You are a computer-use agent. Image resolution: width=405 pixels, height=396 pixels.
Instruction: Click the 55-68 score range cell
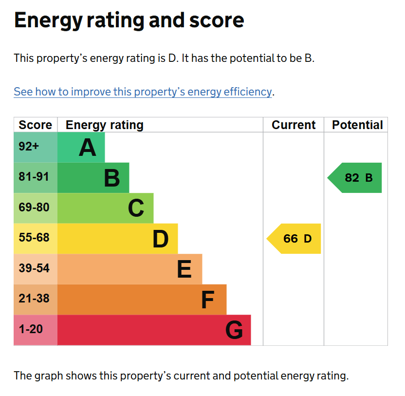point(36,239)
